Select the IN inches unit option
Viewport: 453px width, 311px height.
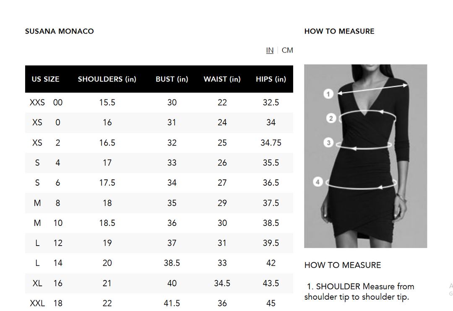click(x=270, y=50)
